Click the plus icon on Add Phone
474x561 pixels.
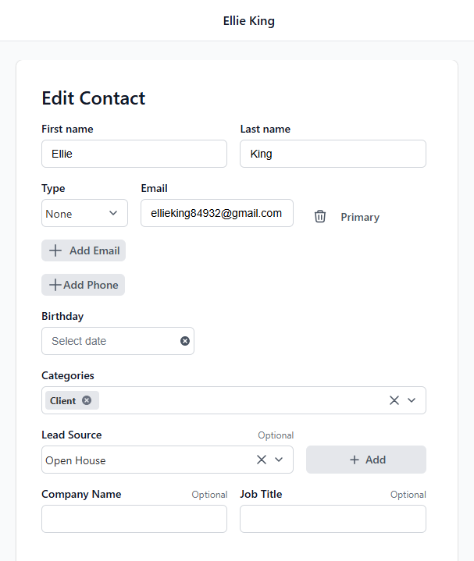55,285
